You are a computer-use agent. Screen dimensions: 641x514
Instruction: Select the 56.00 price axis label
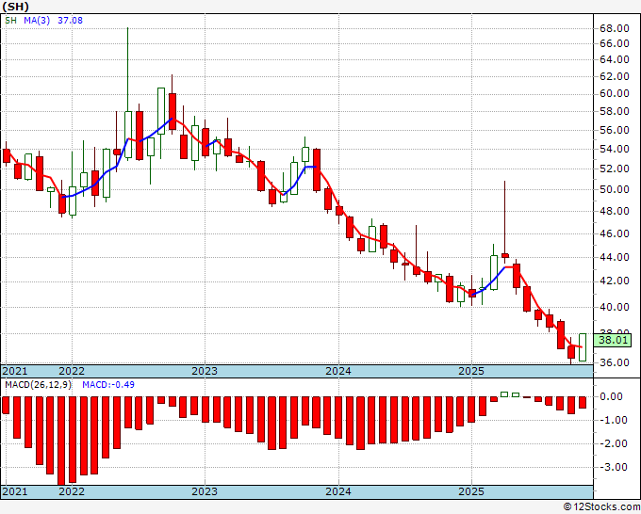(614, 130)
